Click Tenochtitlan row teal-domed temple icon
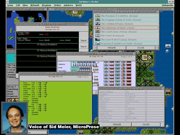Viewport: 180px width, 135px height. (106, 71)
